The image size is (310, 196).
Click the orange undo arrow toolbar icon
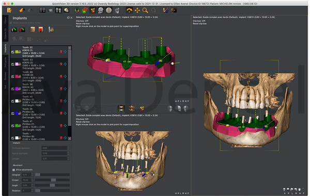[22, 10]
